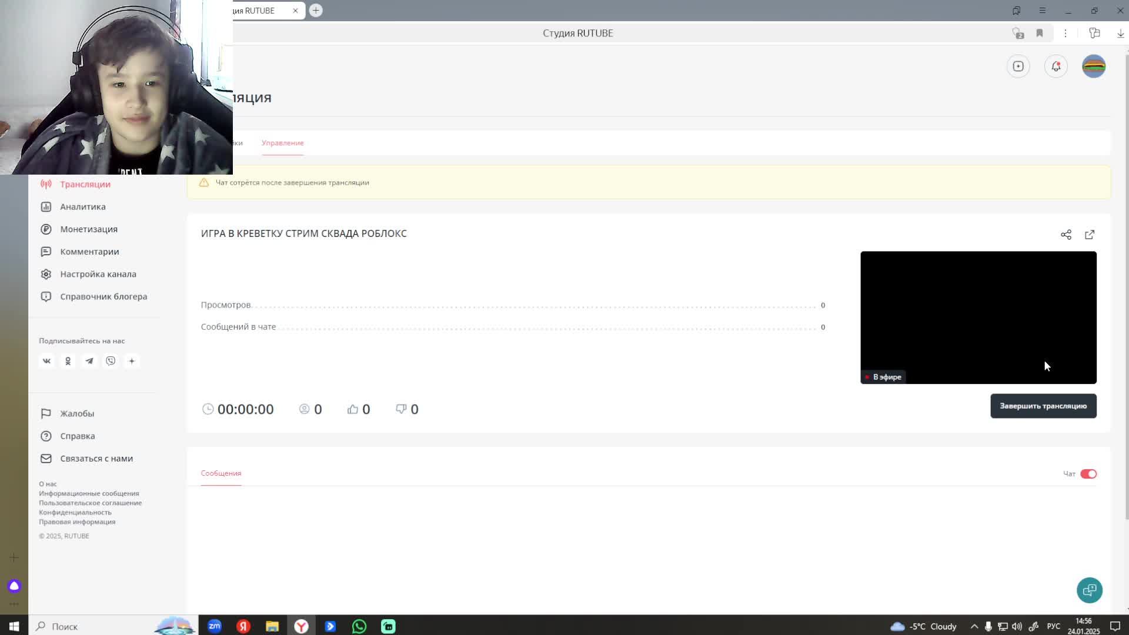The height and width of the screenshot is (635, 1129).
Task: Open the Windows action center icon
Action: click(1115, 626)
